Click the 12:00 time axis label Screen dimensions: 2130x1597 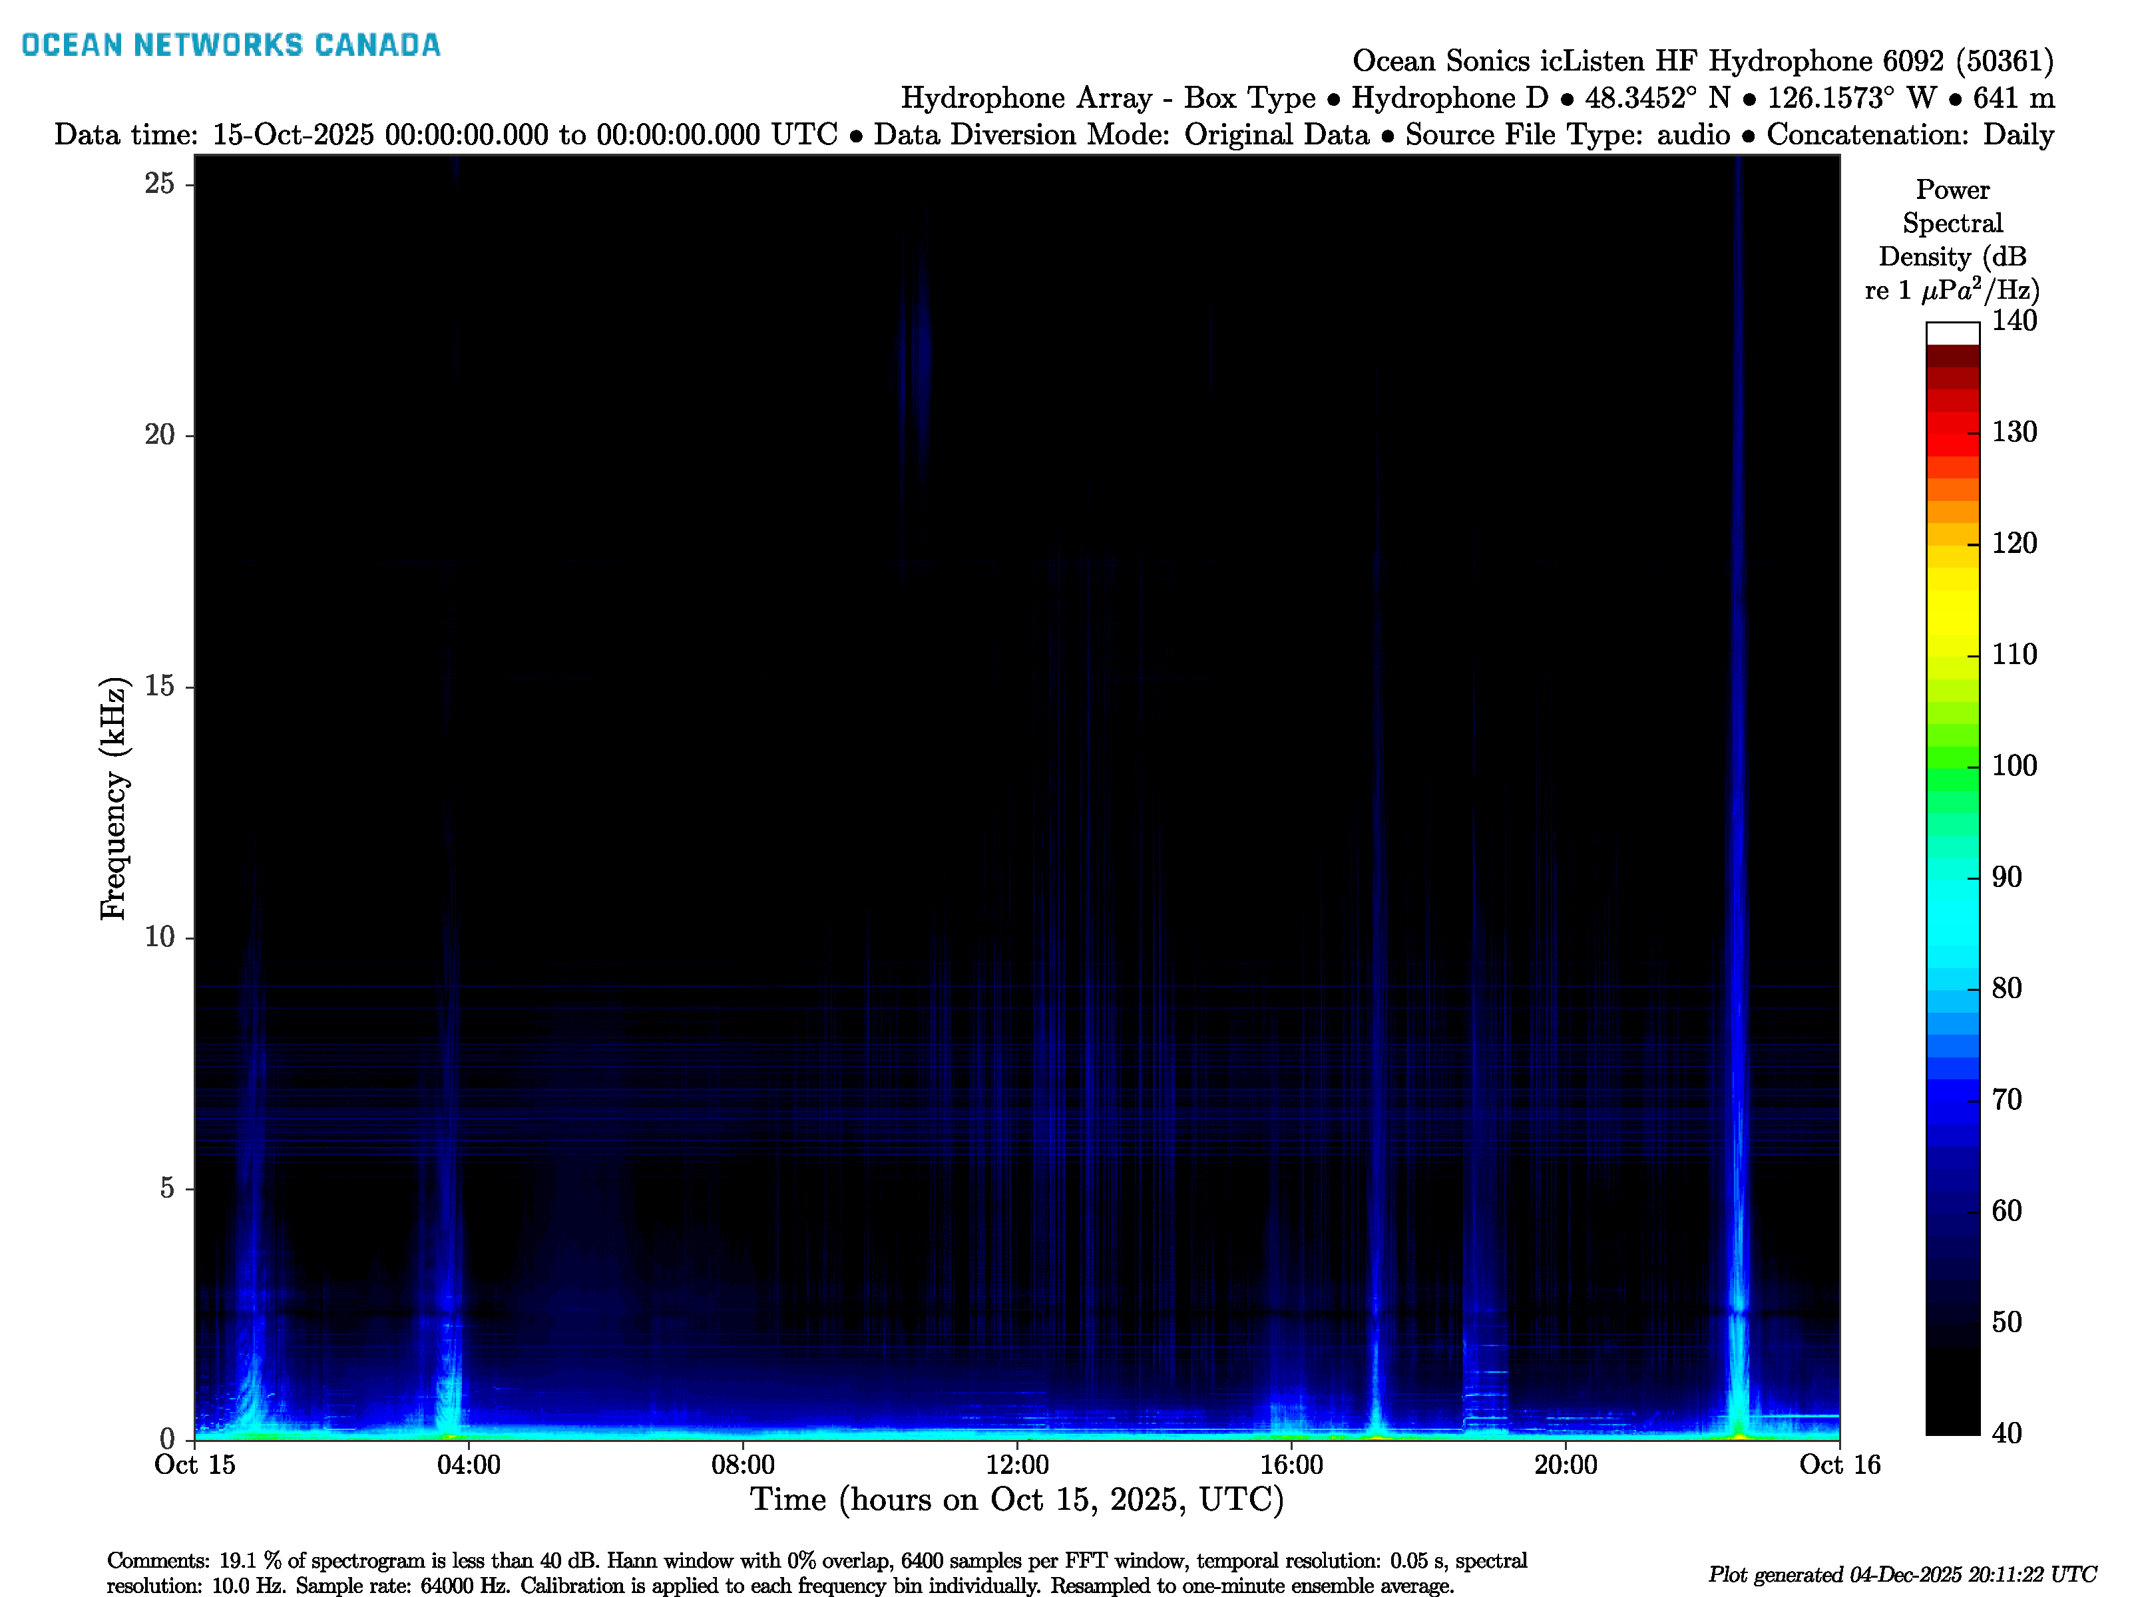[x=1017, y=1465]
